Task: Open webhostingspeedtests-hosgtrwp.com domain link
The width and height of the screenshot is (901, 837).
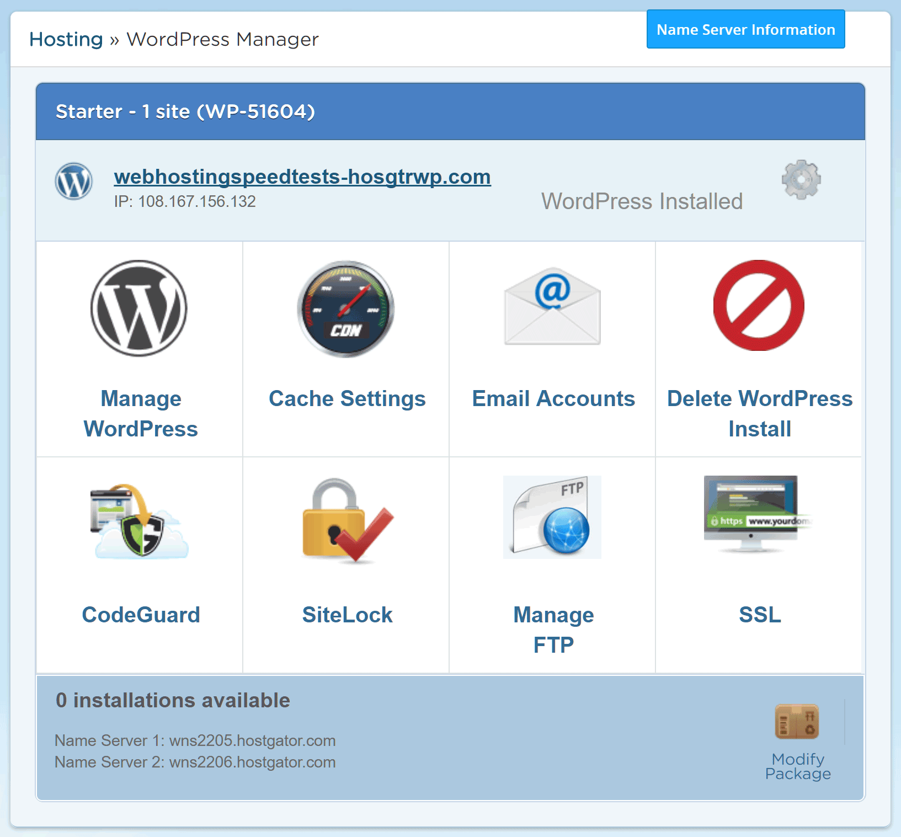Action: click(302, 177)
